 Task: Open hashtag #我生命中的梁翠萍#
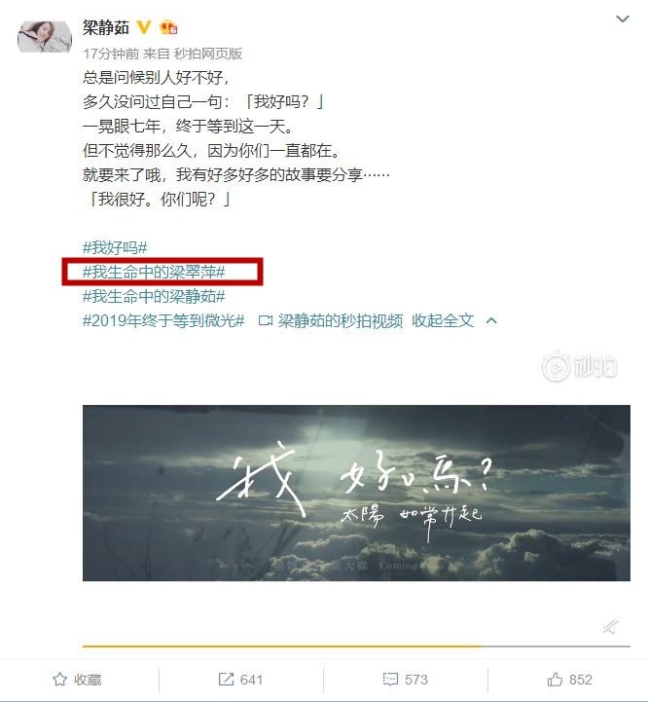154,272
